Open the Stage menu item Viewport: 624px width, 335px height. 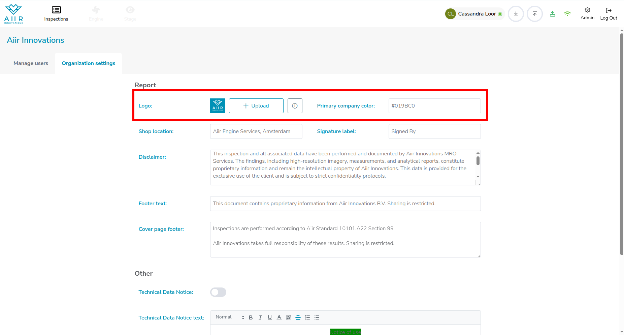(130, 14)
